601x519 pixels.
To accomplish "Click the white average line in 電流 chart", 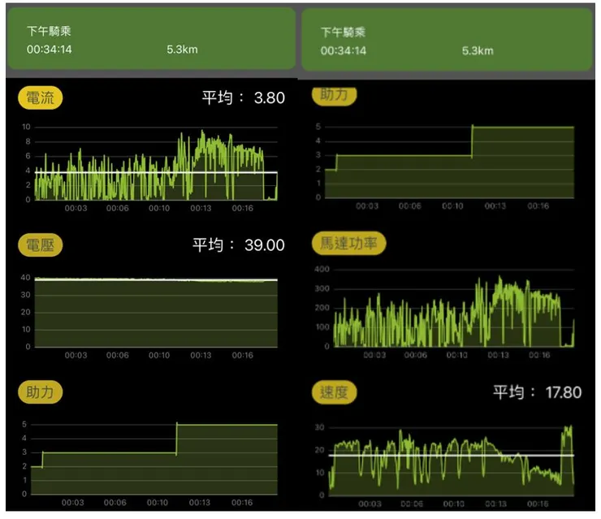I will click(156, 173).
